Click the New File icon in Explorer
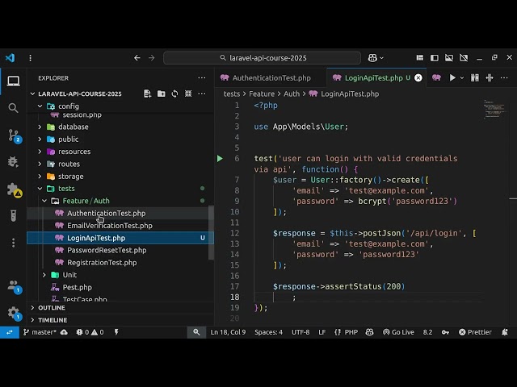 pyautogui.click(x=148, y=94)
